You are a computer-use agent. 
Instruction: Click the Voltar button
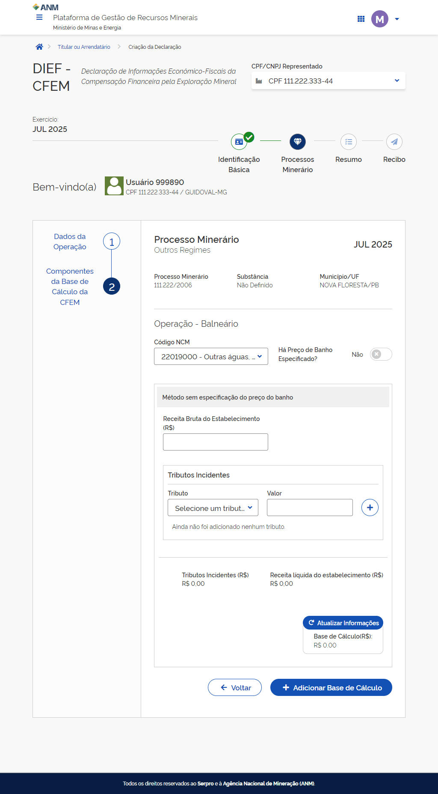235,687
